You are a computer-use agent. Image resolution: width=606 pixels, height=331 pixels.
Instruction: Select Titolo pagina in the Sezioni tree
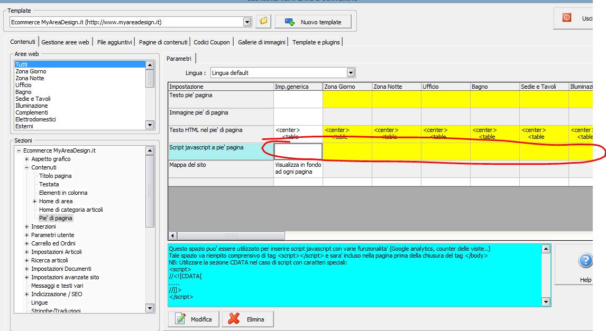tap(56, 176)
